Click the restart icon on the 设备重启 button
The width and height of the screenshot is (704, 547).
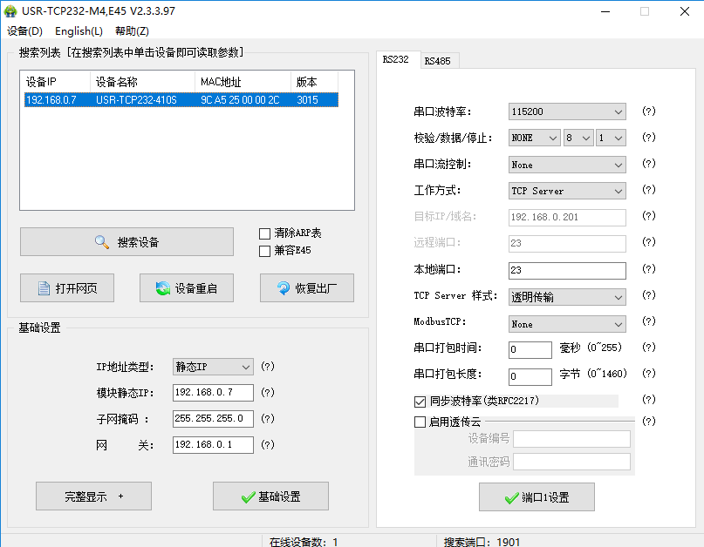pyautogui.click(x=161, y=288)
